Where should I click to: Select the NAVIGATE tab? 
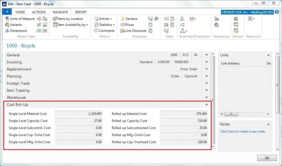click(x=60, y=12)
